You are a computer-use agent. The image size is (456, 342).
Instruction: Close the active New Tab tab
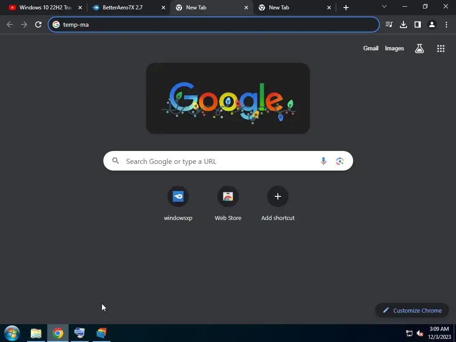(246, 8)
